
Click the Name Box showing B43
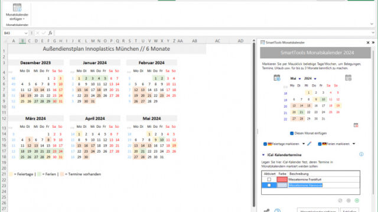(x=13, y=33)
